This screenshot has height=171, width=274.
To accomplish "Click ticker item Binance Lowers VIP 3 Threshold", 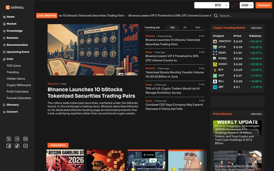I will (x=170, y=16).
